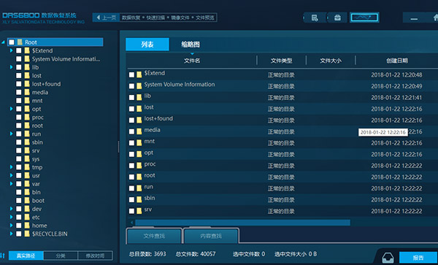438x265 pixels.
Task: Click the left arrow of the horizontal scrollbar
Action: pyautogui.click(x=131, y=223)
